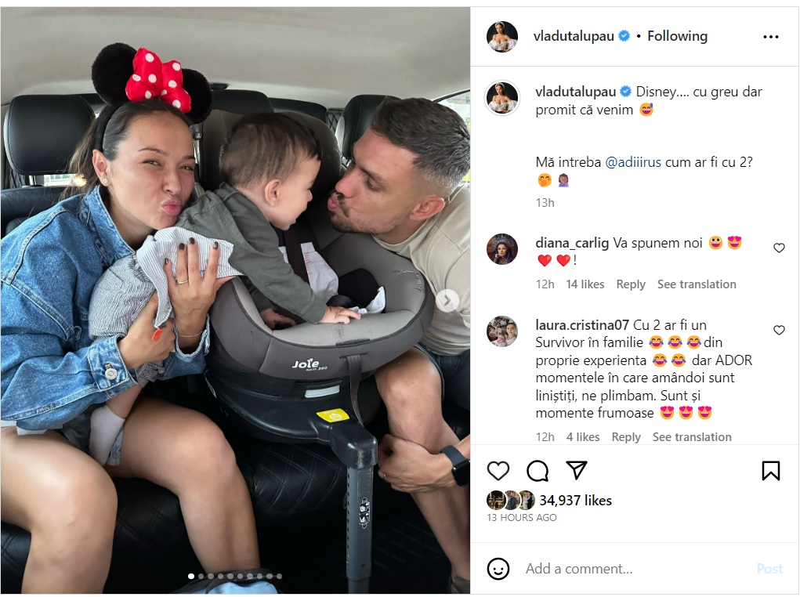Go to next photo in carousel
Screen dimensions: 800x597
[447, 301]
